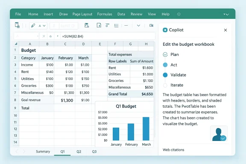The height and width of the screenshot is (164, 246).
Task: Switch to the Q2 sheet tab
Action: point(79,152)
